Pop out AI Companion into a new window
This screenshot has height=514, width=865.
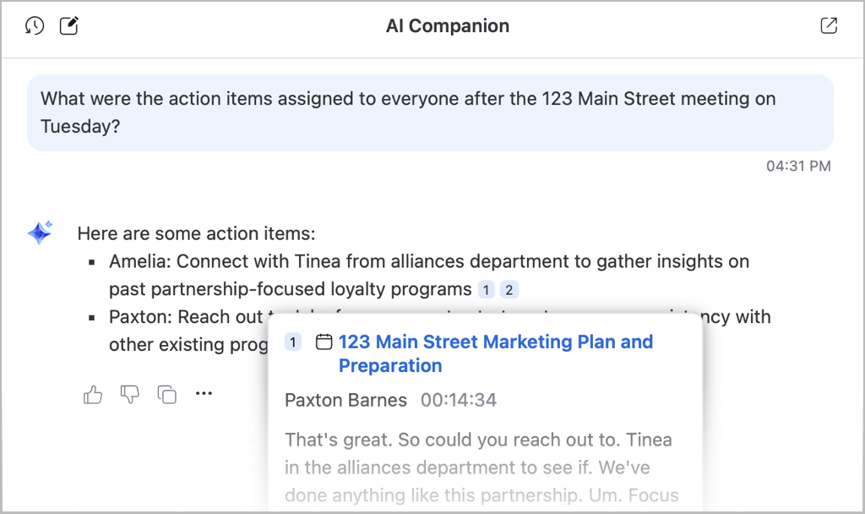(x=829, y=25)
